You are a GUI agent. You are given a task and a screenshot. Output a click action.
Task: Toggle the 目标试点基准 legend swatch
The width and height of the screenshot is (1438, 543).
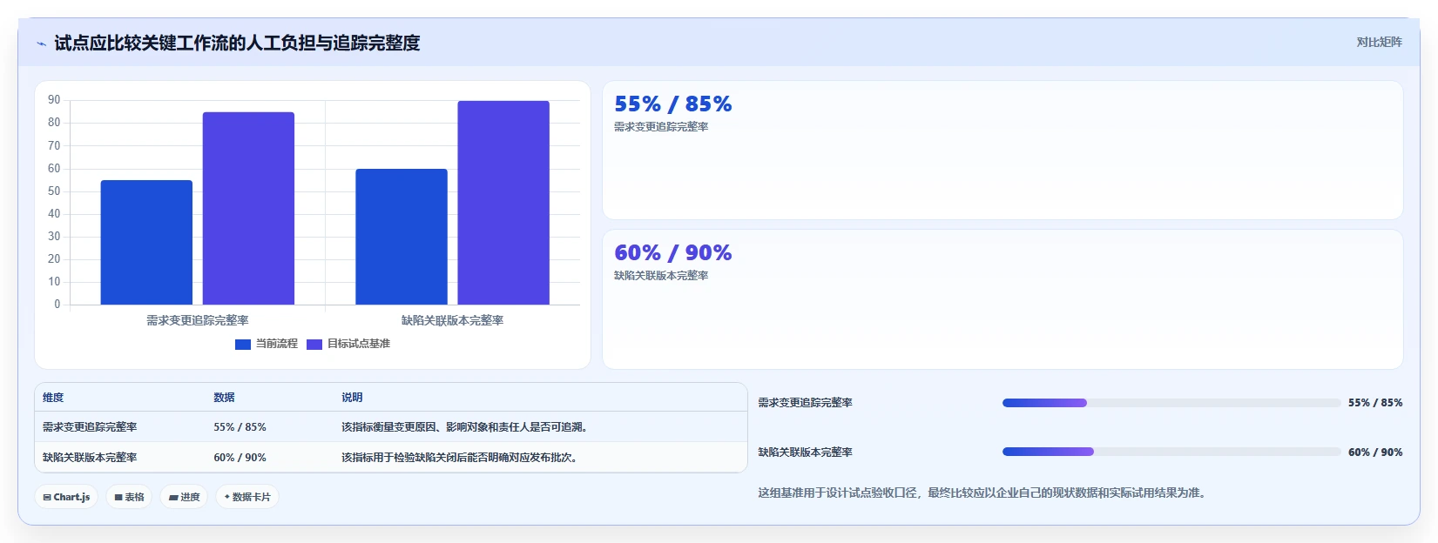(x=314, y=344)
